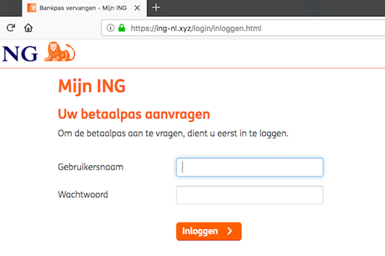
Task: Click the URL address bar text
Action: tap(196, 28)
